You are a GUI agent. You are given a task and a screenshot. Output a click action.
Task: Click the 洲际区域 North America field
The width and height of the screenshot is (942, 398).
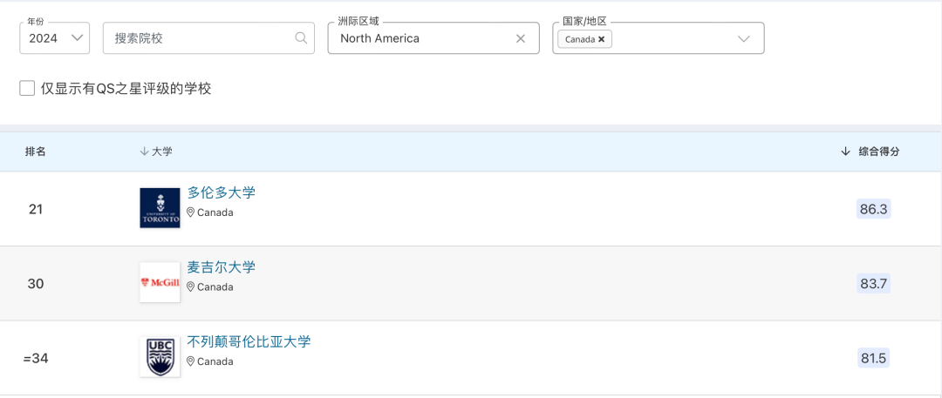tap(433, 37)
